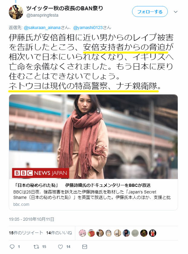Click display name ツイッター秋の夜長のBAN祭り
This screenshot has height=254, width=188.
[x=65, y=8]
